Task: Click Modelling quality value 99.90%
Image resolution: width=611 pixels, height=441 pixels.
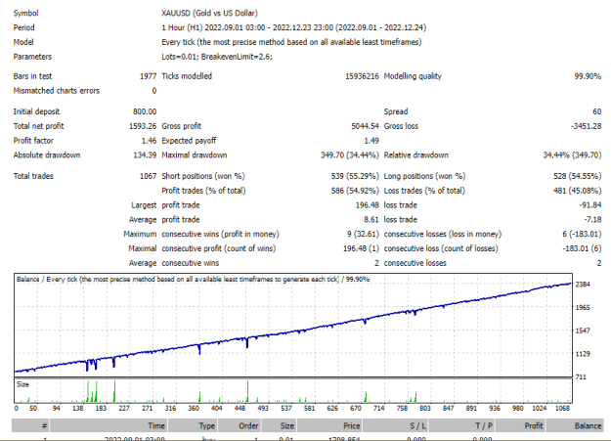Action: 588,76
